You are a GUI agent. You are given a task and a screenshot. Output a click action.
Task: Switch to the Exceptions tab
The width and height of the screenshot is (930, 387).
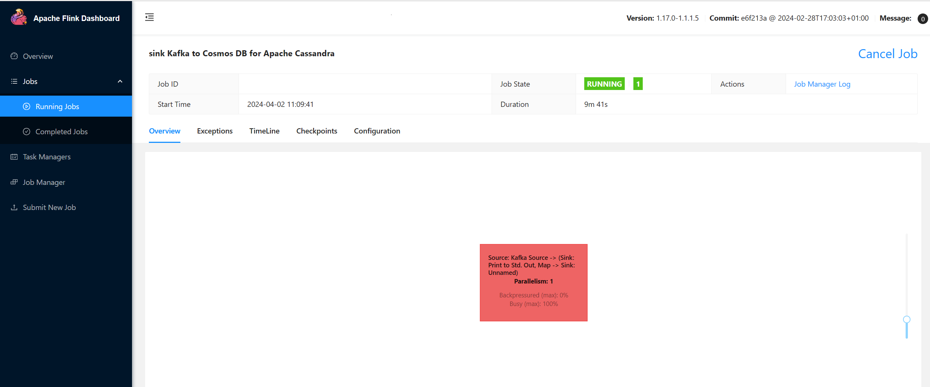click(215, 131)
